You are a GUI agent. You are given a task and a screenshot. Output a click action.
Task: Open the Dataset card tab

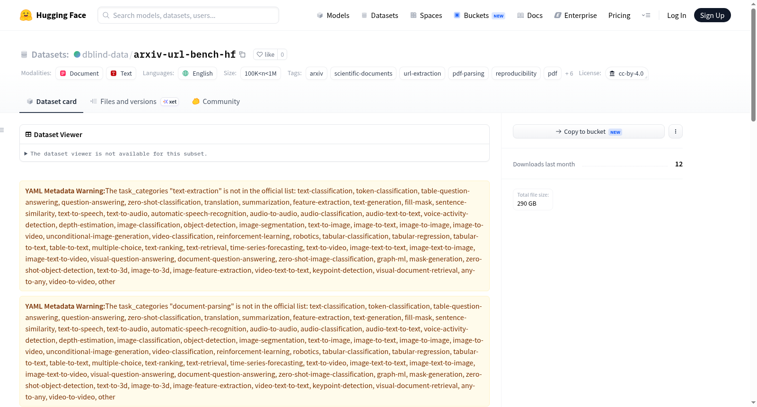(51, 101)
